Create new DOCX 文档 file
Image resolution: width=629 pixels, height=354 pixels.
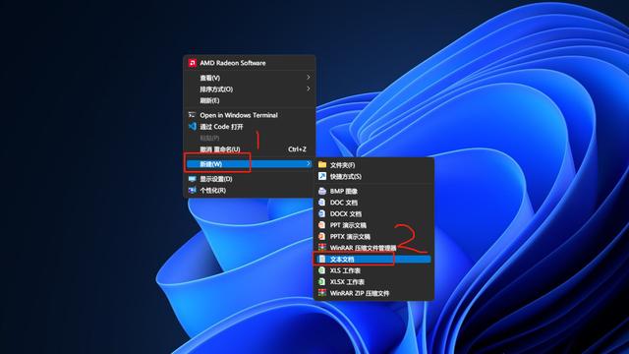(373, 214)
